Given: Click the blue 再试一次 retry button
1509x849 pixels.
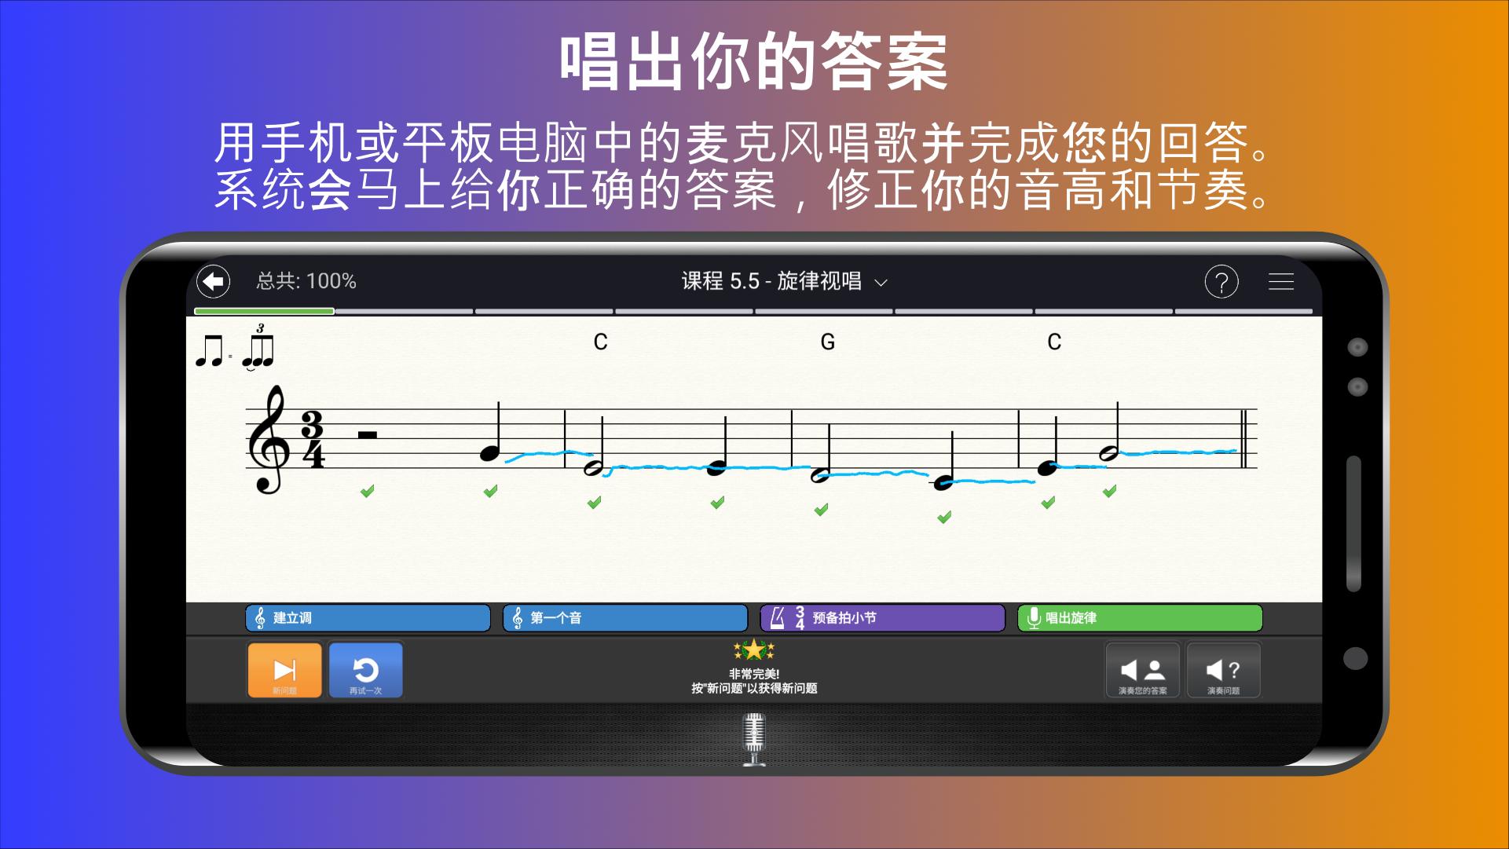Looking at the screenshot, I should point(365,670).
